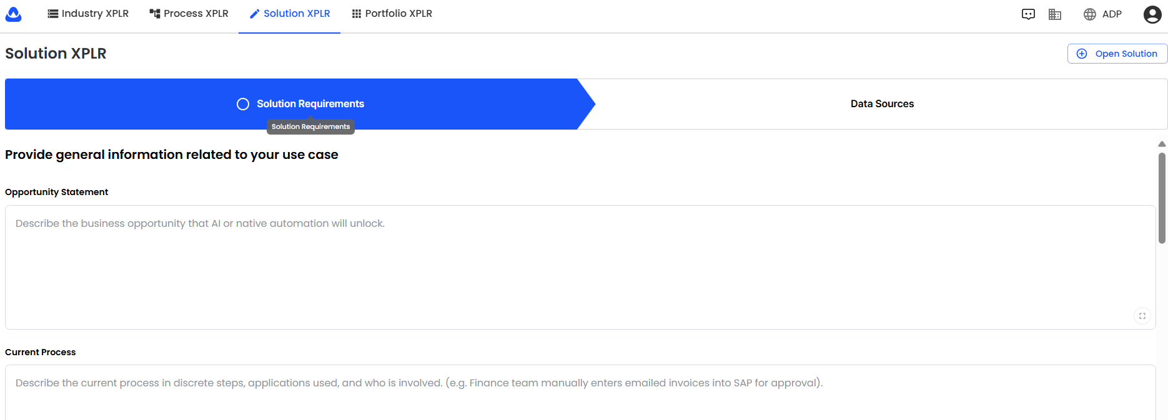Open the chat feedback icon
This screenshot has width=1168, height=420.
[x=1028, y=14]
